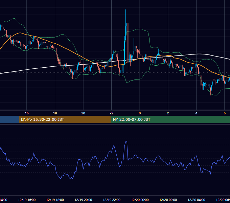This screenshot has width=230, height=203.
Task: Click the ロンドン 15:30-22:00 JST session bar
Action: pyautogui.click(x=65, y=119)
